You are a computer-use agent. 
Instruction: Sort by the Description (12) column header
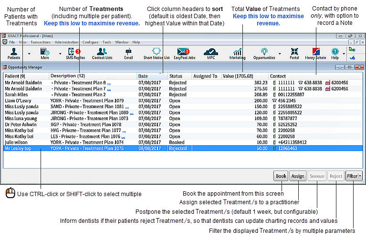click(93, 76)
